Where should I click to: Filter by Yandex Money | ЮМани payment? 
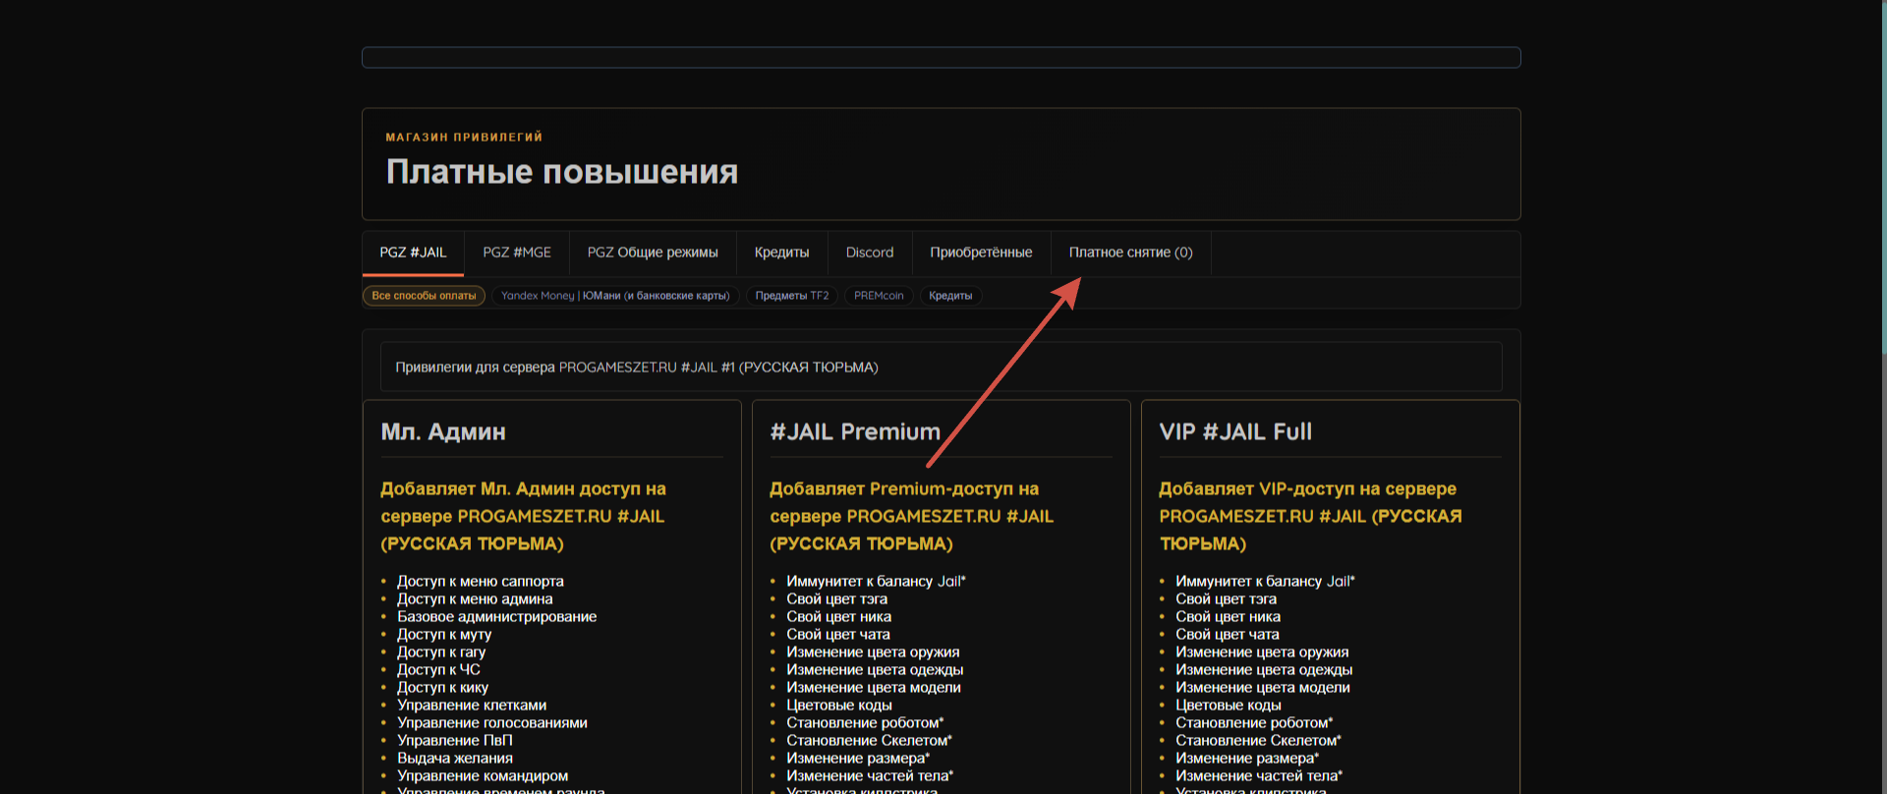[615, 296]
